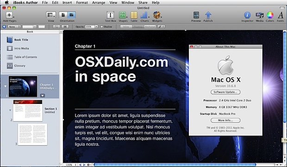Click the text wrap button in format bar
287x167 pixels.
click(56, 27)
